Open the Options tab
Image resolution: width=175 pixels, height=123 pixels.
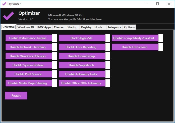[129, 27]
